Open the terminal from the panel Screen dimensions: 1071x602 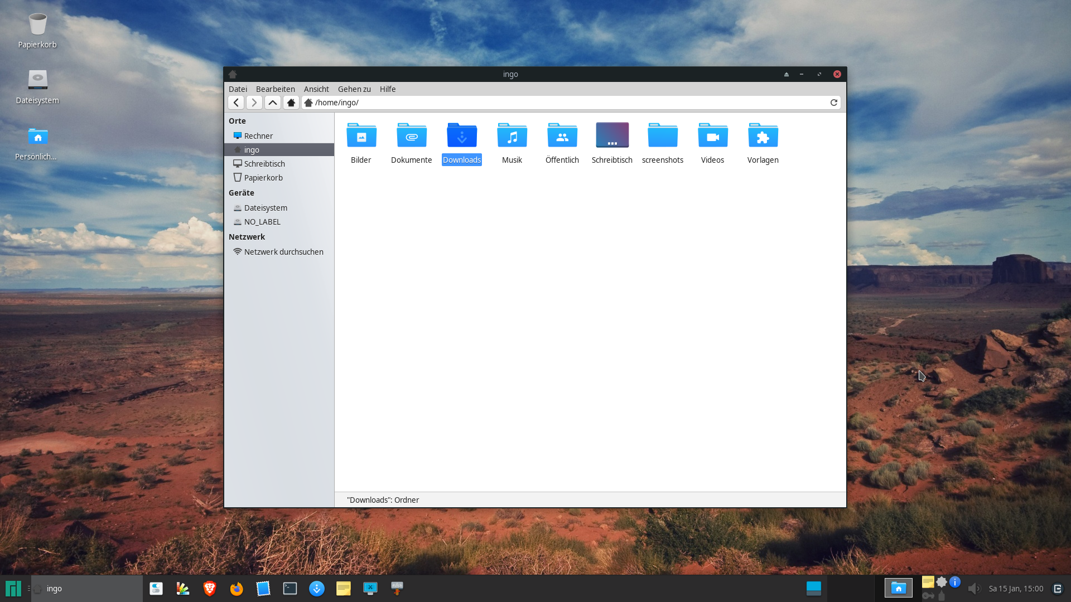290,589
